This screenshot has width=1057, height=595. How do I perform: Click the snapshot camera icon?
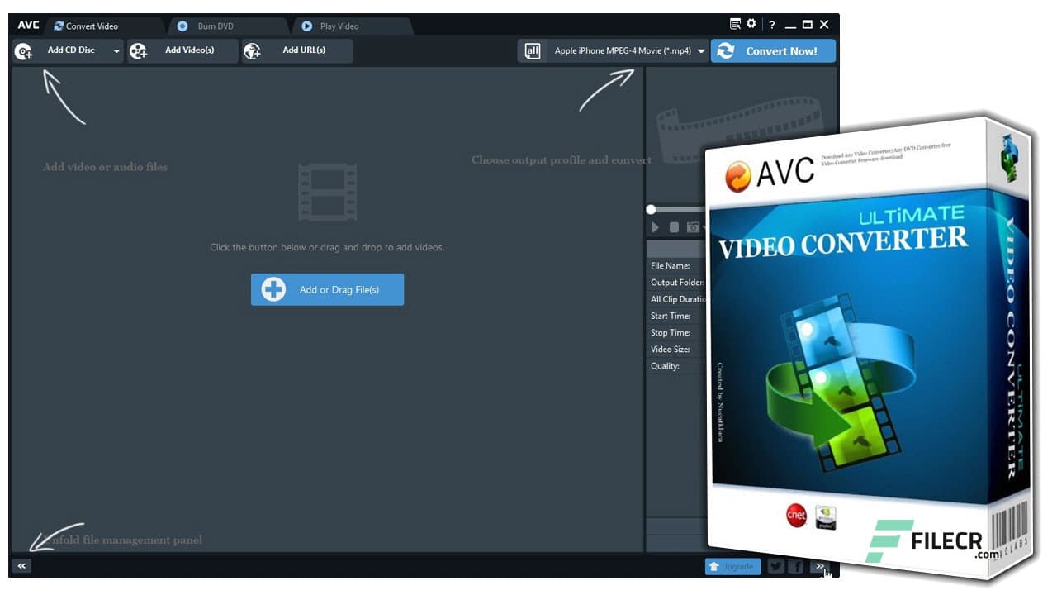[693, 227]
